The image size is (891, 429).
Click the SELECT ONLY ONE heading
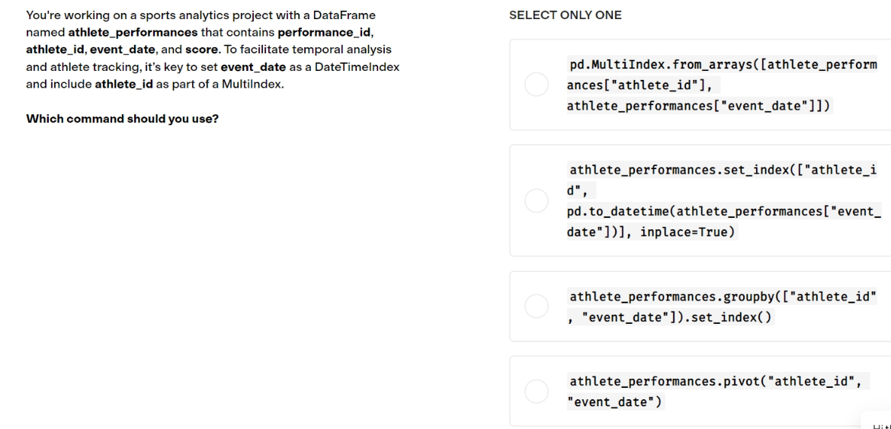coord(565,15)
